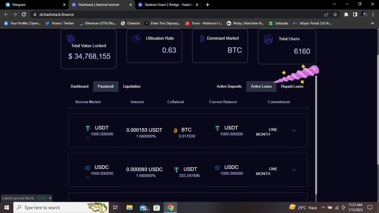The width and height of the screenshot is (379, 213).
Task: Reload the page with the browser refresh button
Action: coord(24,15)
